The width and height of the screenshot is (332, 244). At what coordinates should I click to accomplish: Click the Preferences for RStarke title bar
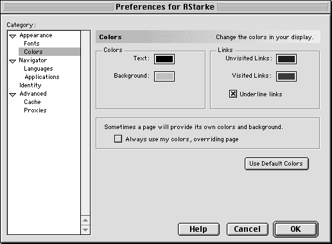(x=165, y=7)
